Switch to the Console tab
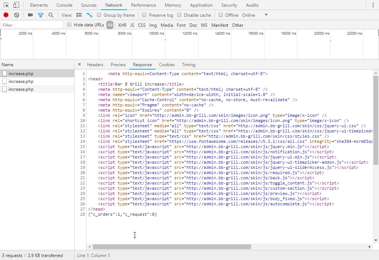The width and height of the screenshot is (379, 260). [65, 5]
